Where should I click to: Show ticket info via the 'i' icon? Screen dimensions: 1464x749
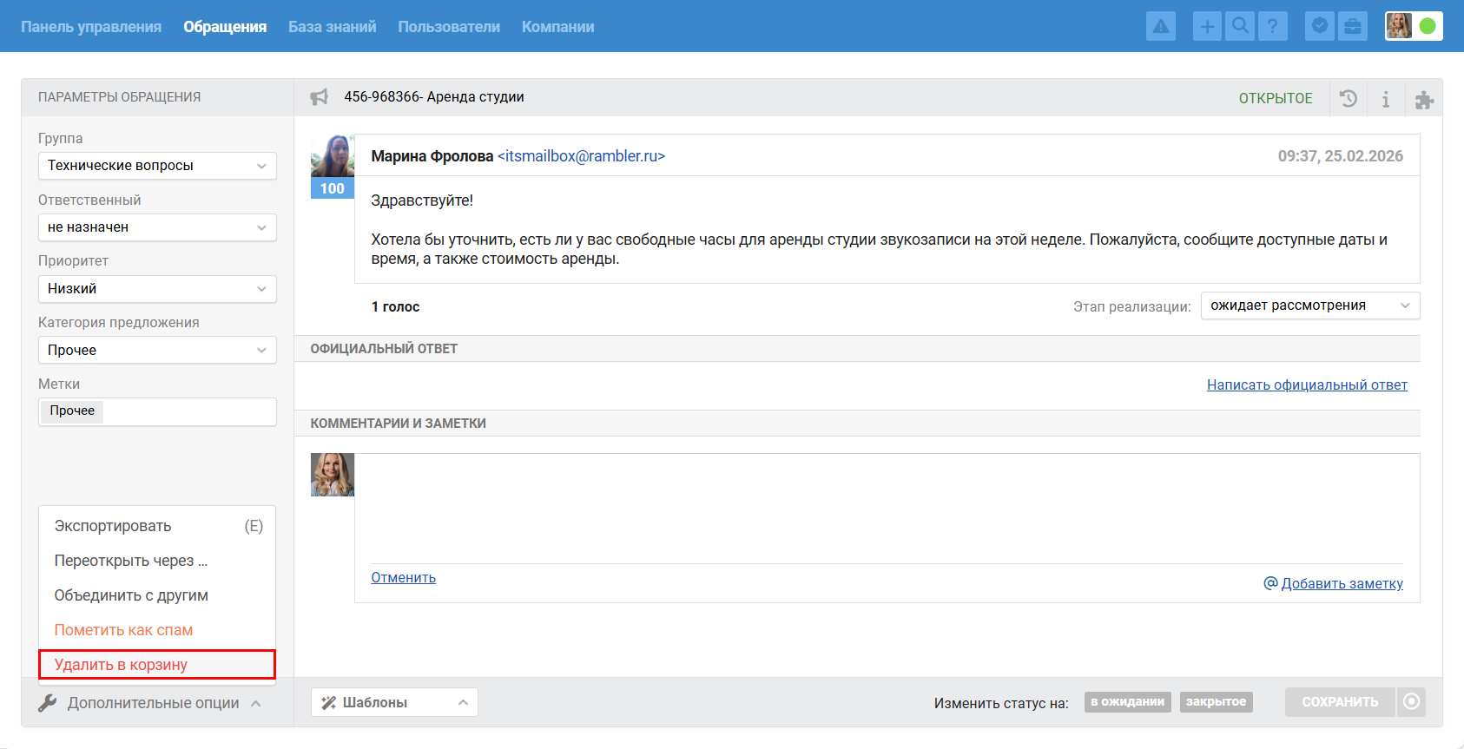pos(1386,99)
